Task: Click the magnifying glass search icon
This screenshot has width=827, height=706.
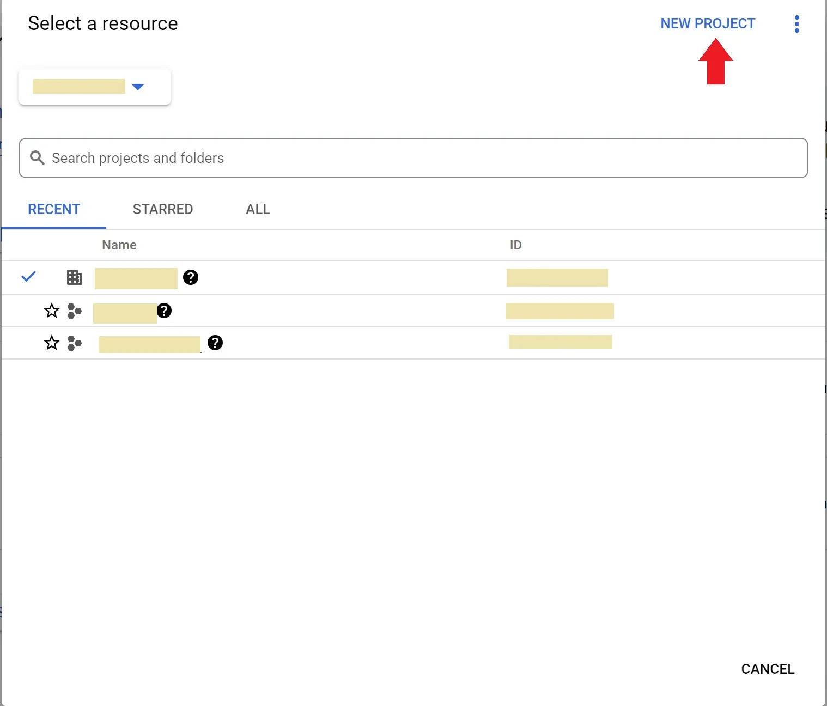Action: click(37, 158)
